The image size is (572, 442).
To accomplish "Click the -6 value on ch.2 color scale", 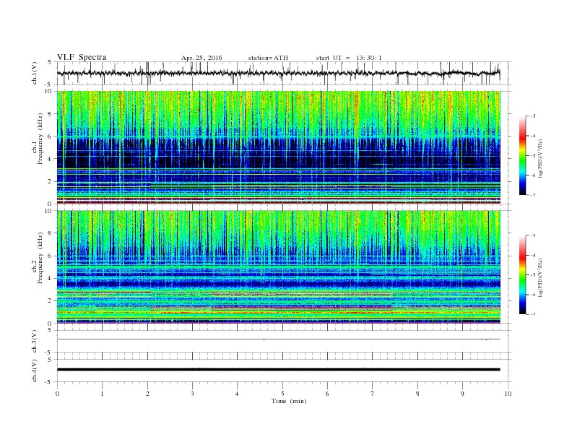I will pos(532,295).
